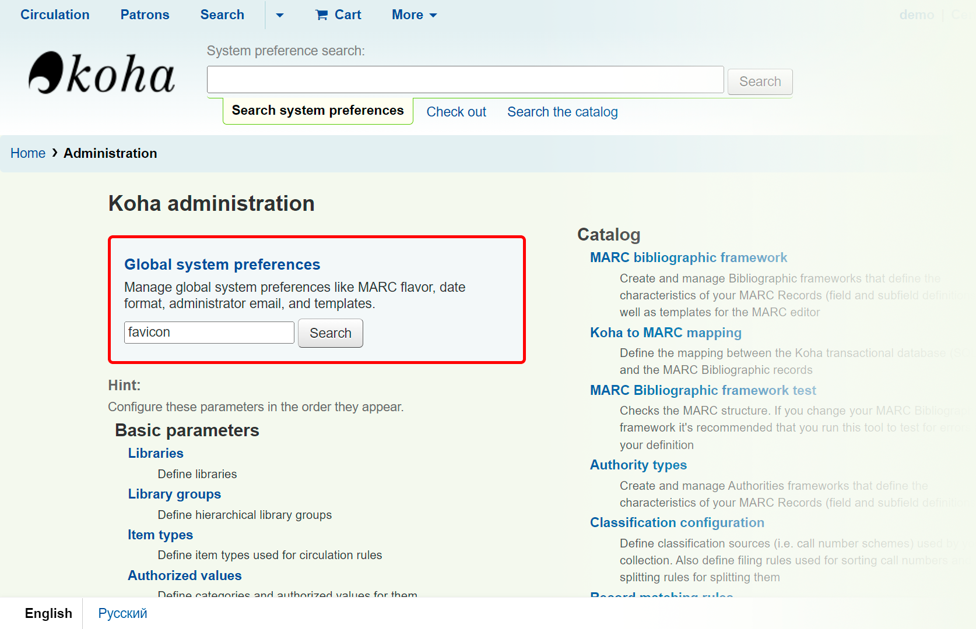
Task: Open Koha to MARC mapping link
Action: pyautogui.click(x=665, y=333)
